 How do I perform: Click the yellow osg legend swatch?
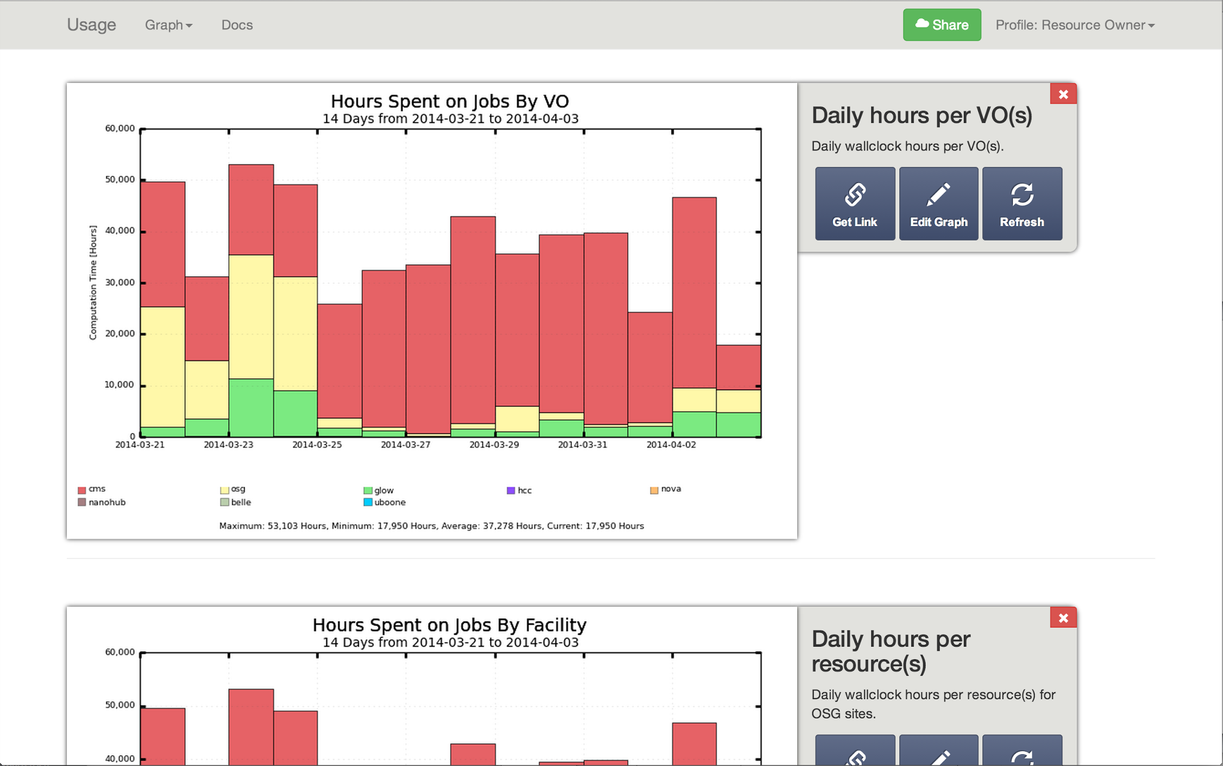click(x=225, y=490)
